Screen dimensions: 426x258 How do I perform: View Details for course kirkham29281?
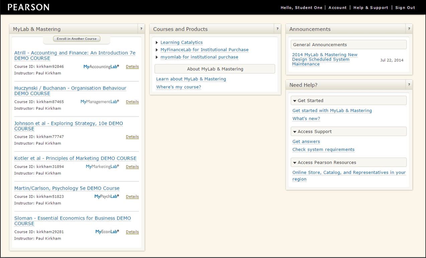click(132, 232)
